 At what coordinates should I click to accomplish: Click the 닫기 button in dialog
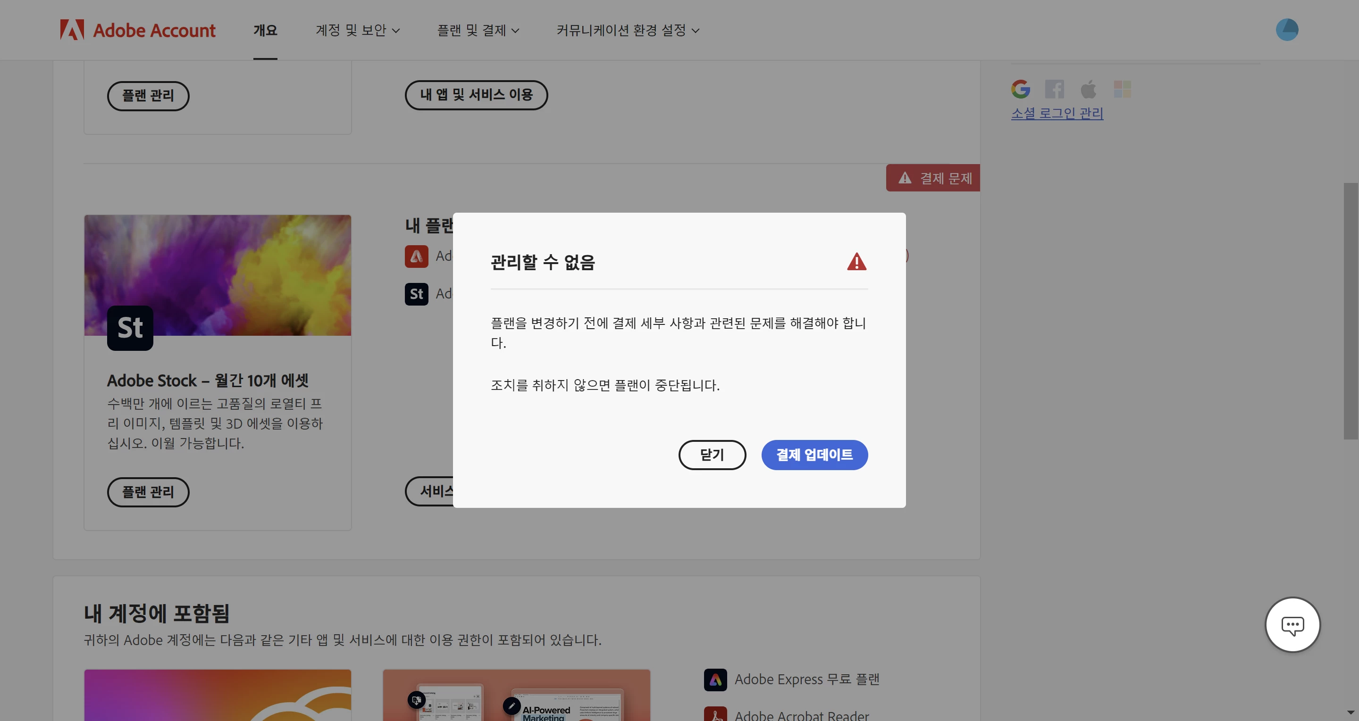[712, 455]
